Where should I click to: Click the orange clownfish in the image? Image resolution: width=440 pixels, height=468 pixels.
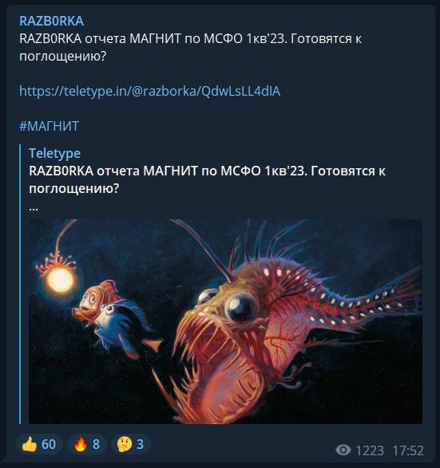(x=96, y=301)
